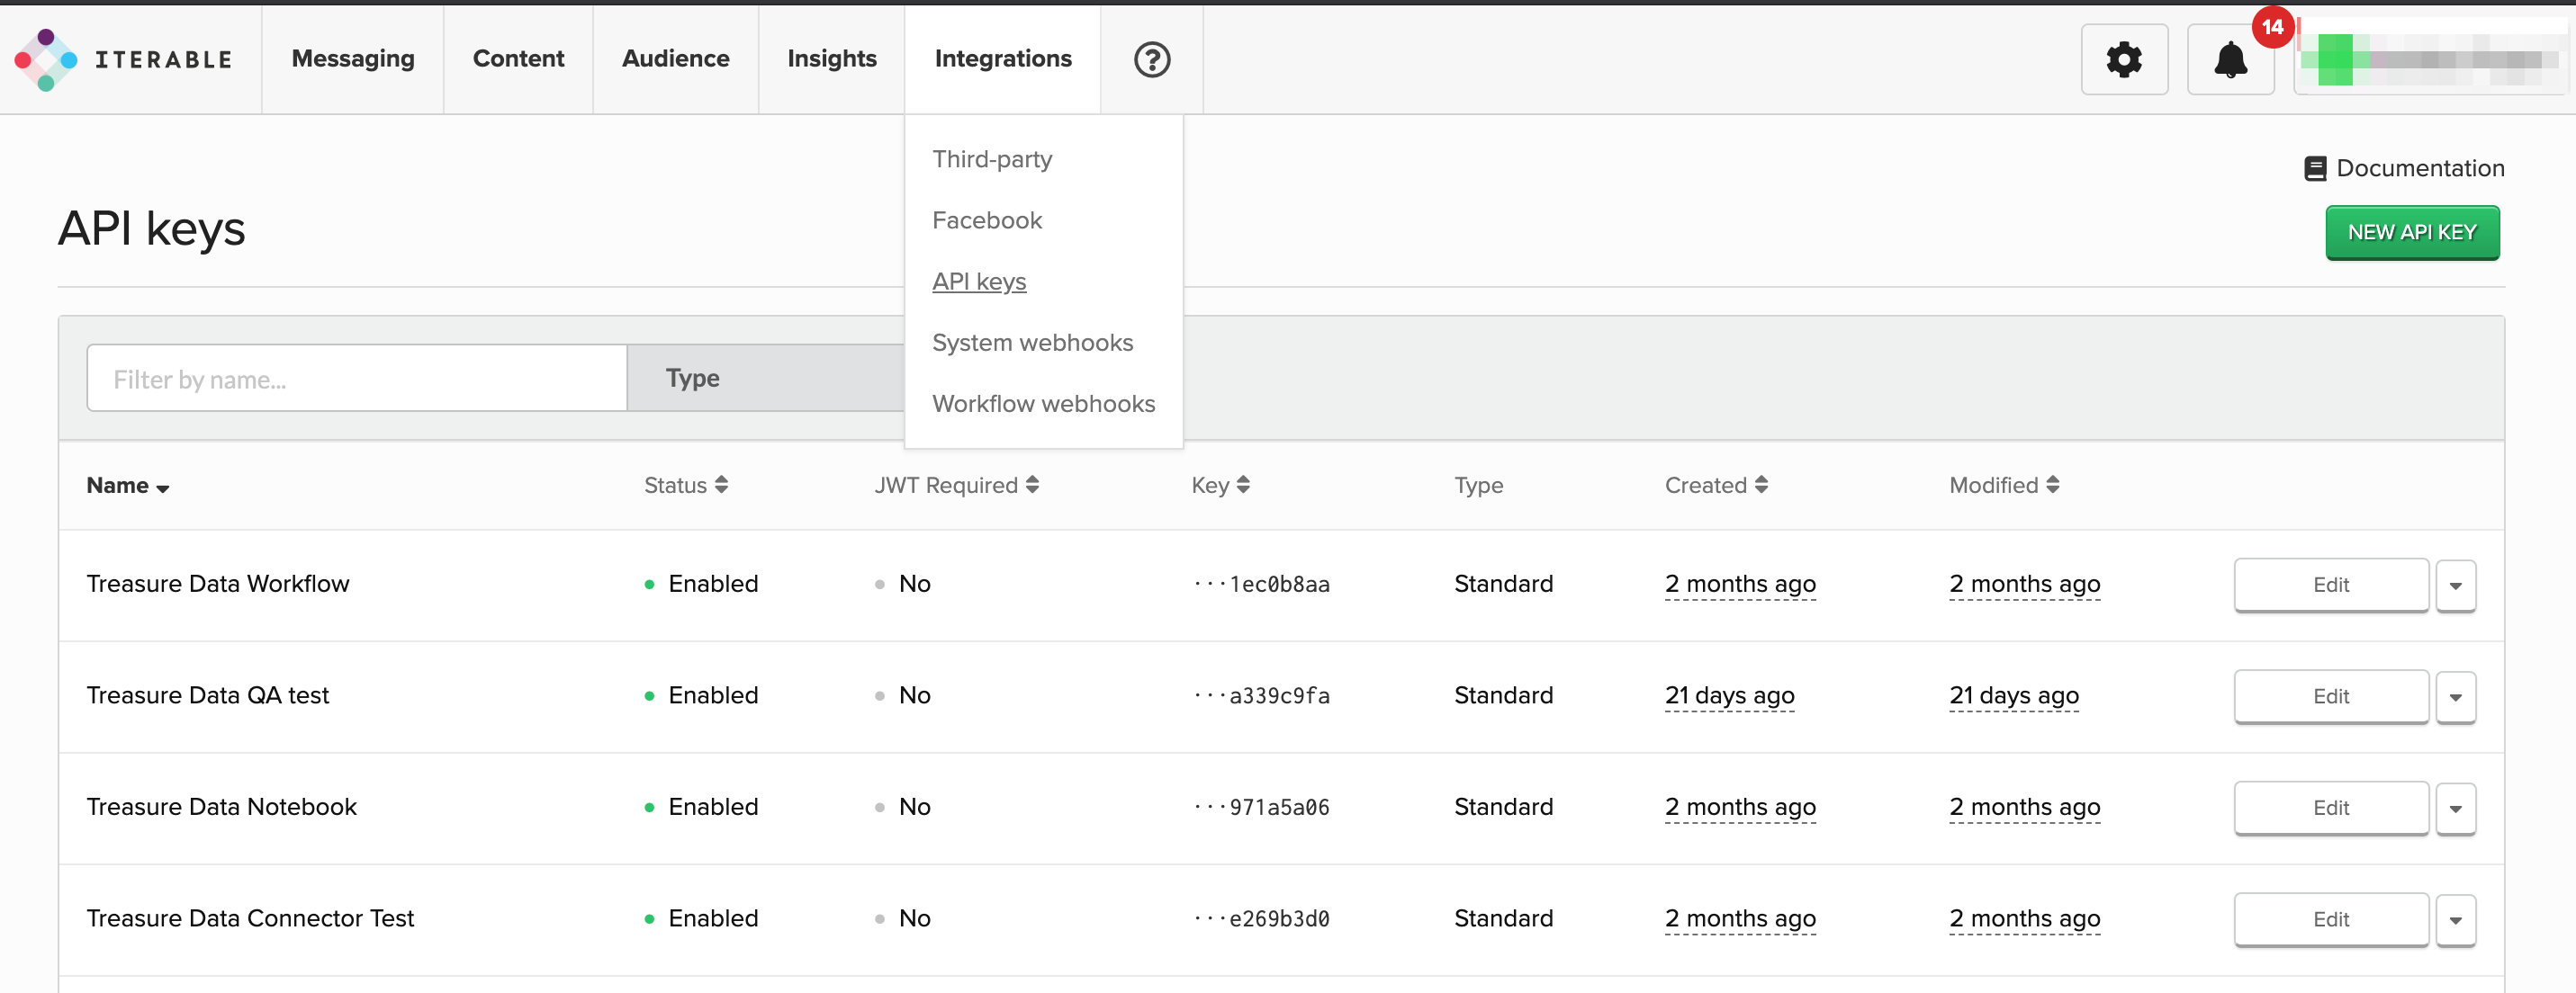Select System webhooks menu item

click(1032, 343)
